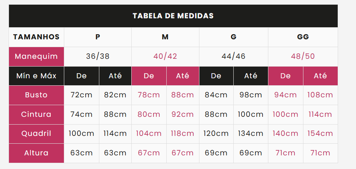Click the 40/42 manequim value
This screenshot has height=169, width=356.
coord(165,56)
